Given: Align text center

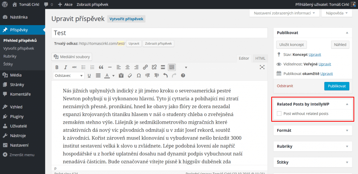Looking at the screenshot, I should point(127,67).
